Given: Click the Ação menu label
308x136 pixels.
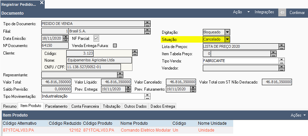Looking at the screenshot, I should coord(237,12).
